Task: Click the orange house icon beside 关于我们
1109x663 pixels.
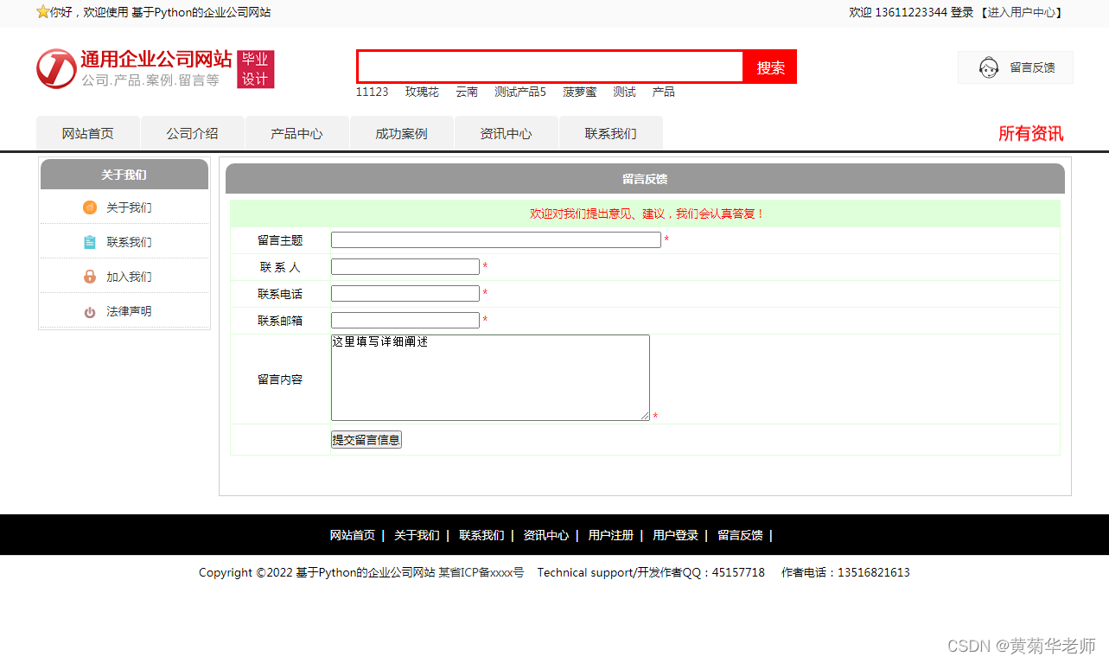Action: (x=90, y=207)
